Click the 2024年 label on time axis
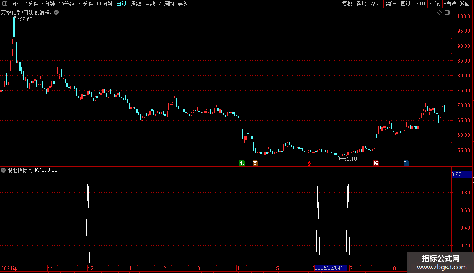Image resolution: width=474 pixels, height=273 pixels. tap(9, 268)
